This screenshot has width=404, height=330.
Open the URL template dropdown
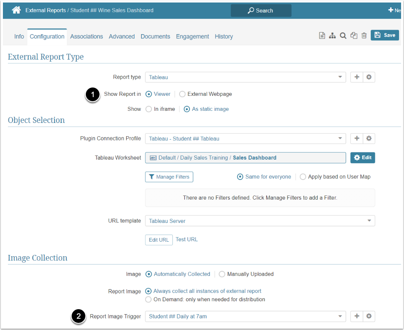(x=260, y=221)
